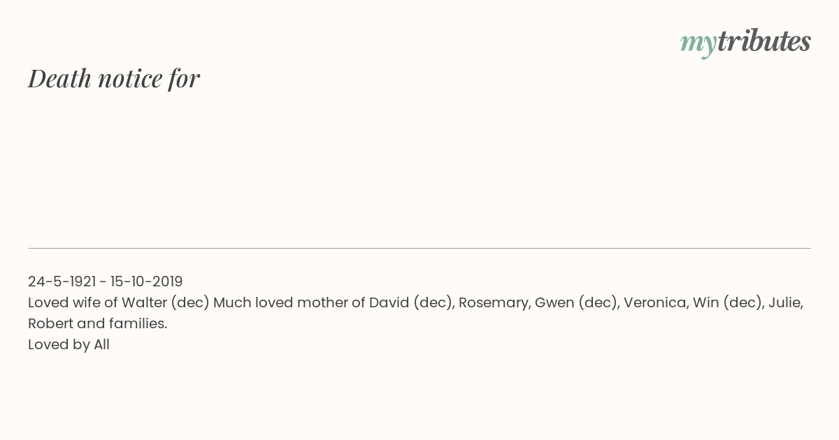Screen dimensions: 839x440
Task: Select the death date 15-10-2019
Action: pos(146,281)
